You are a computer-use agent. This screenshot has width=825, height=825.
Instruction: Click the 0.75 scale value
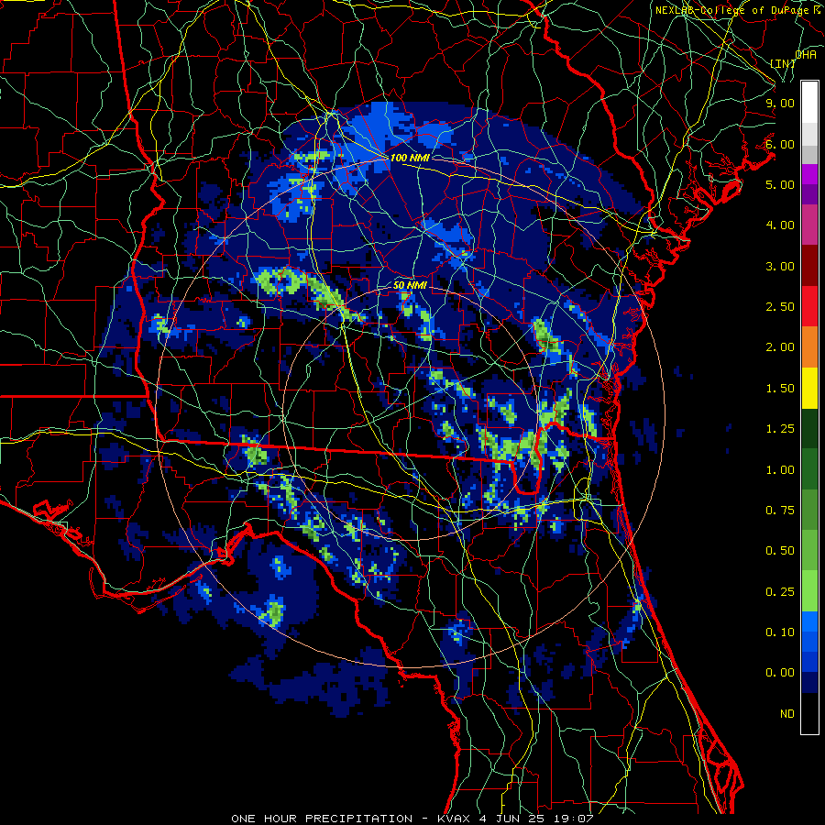(780, 511)
